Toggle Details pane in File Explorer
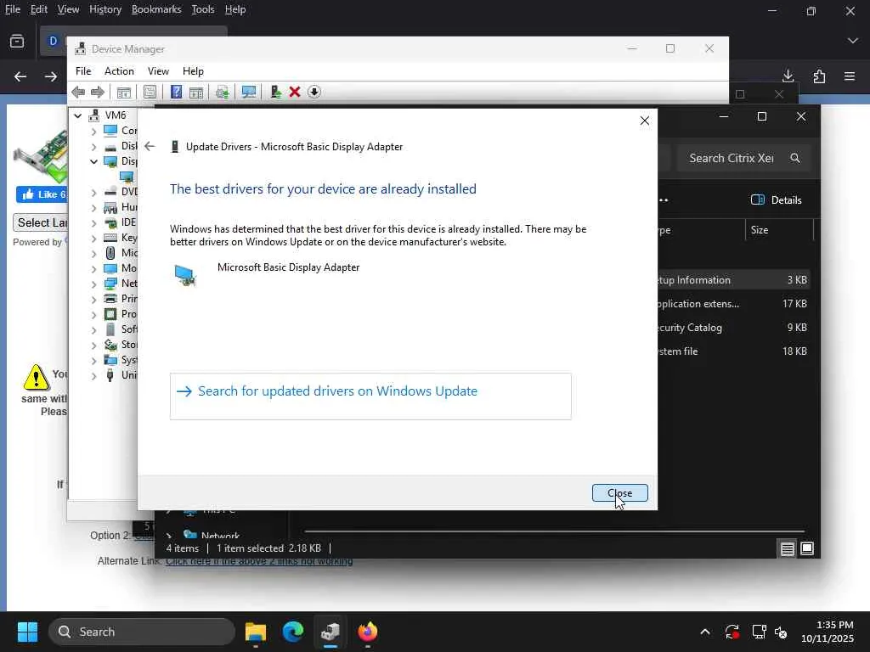The width and height of the screenshot is (870, 652). [776, 200]
